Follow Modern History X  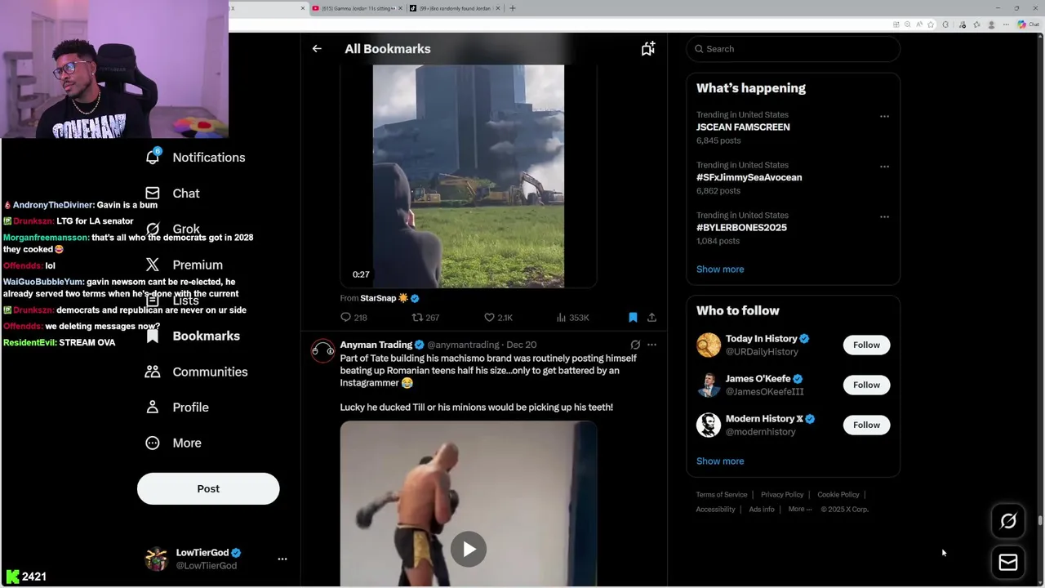point(866,425)
